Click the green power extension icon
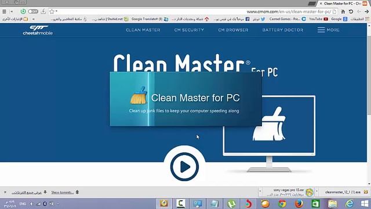The image size is (371, 209). 23,12
